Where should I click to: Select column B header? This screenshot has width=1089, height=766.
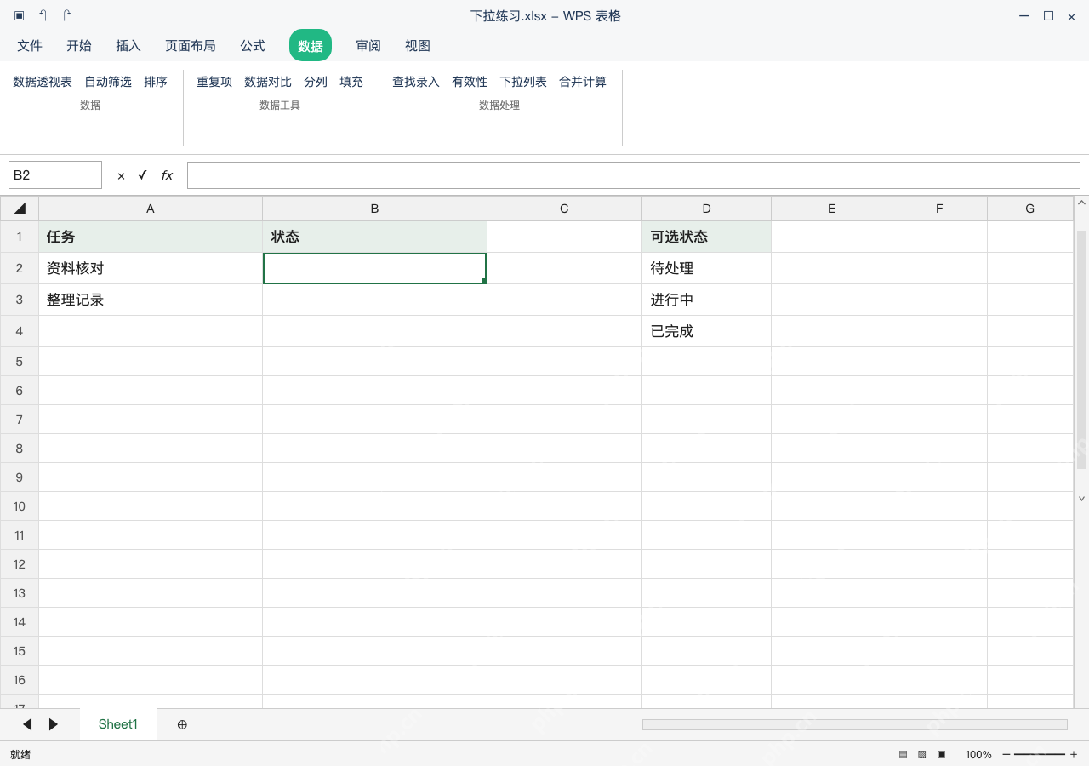[374, 209]
